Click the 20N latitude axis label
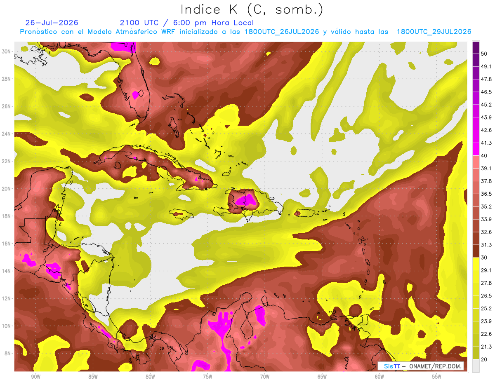The image size is (495, 382). (x=7, y=189)
